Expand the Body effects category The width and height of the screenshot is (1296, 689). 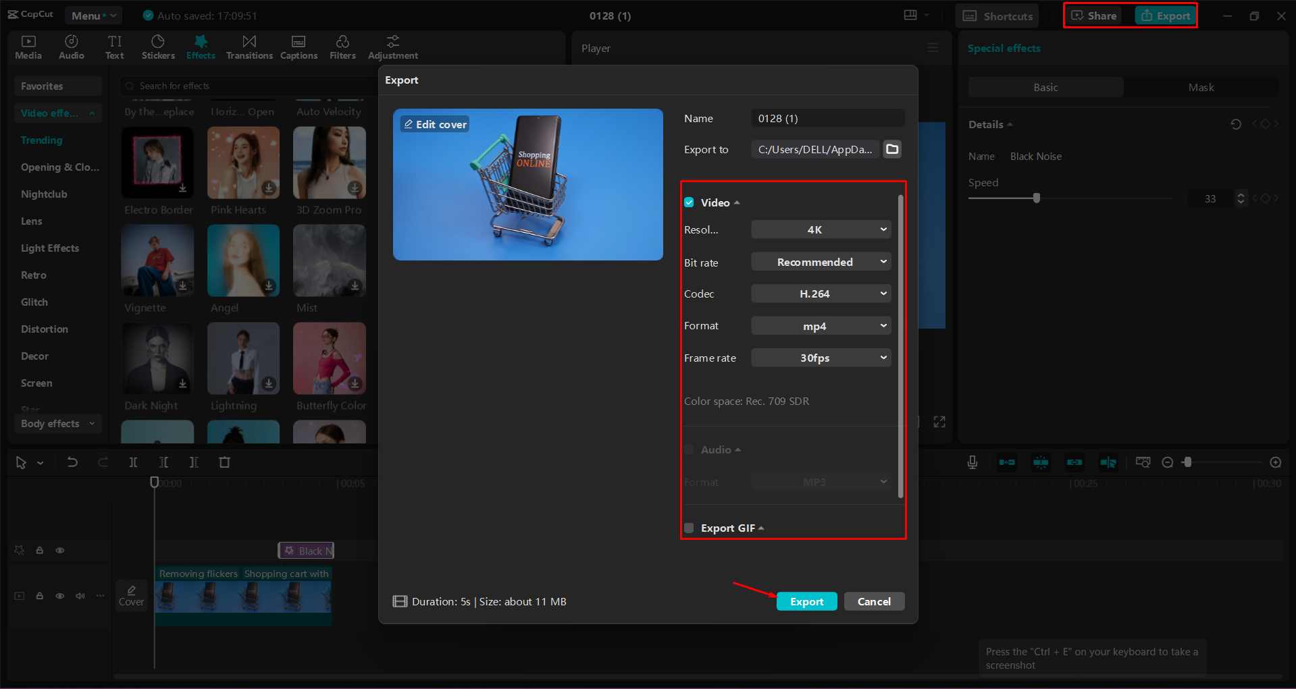(58, 424)
